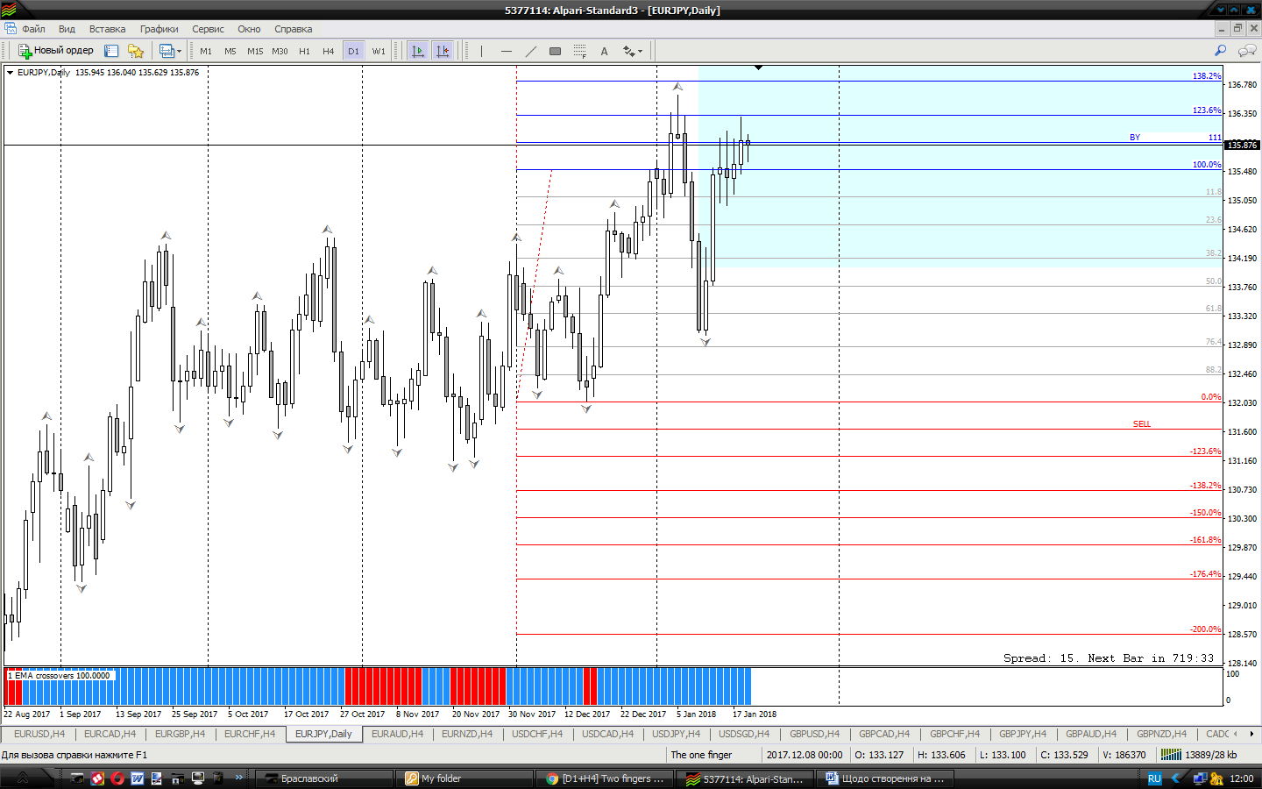Viewport: 1262px width, 789px height.
Task: Click the EMA crossovers indicator label
Action: pos(60,676)
